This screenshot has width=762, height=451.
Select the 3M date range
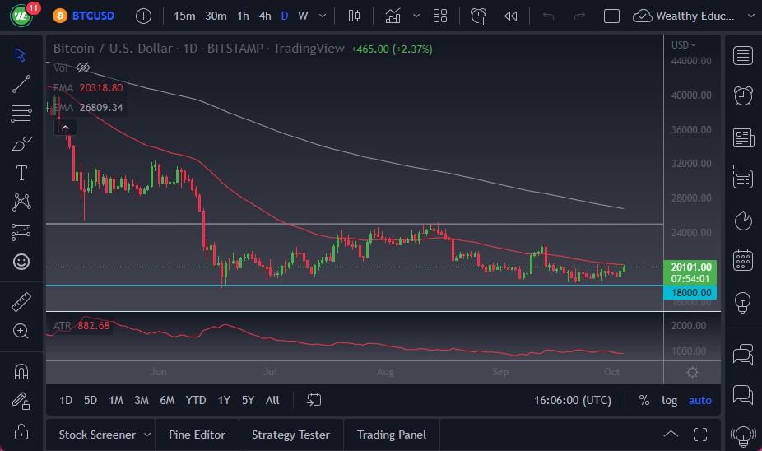[x=142, y=400]
